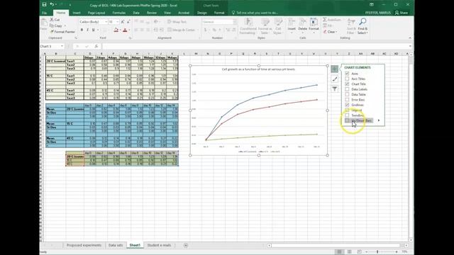Check the Data Table checkbox
Screen dimensions: 454x255
coord(347,94)
